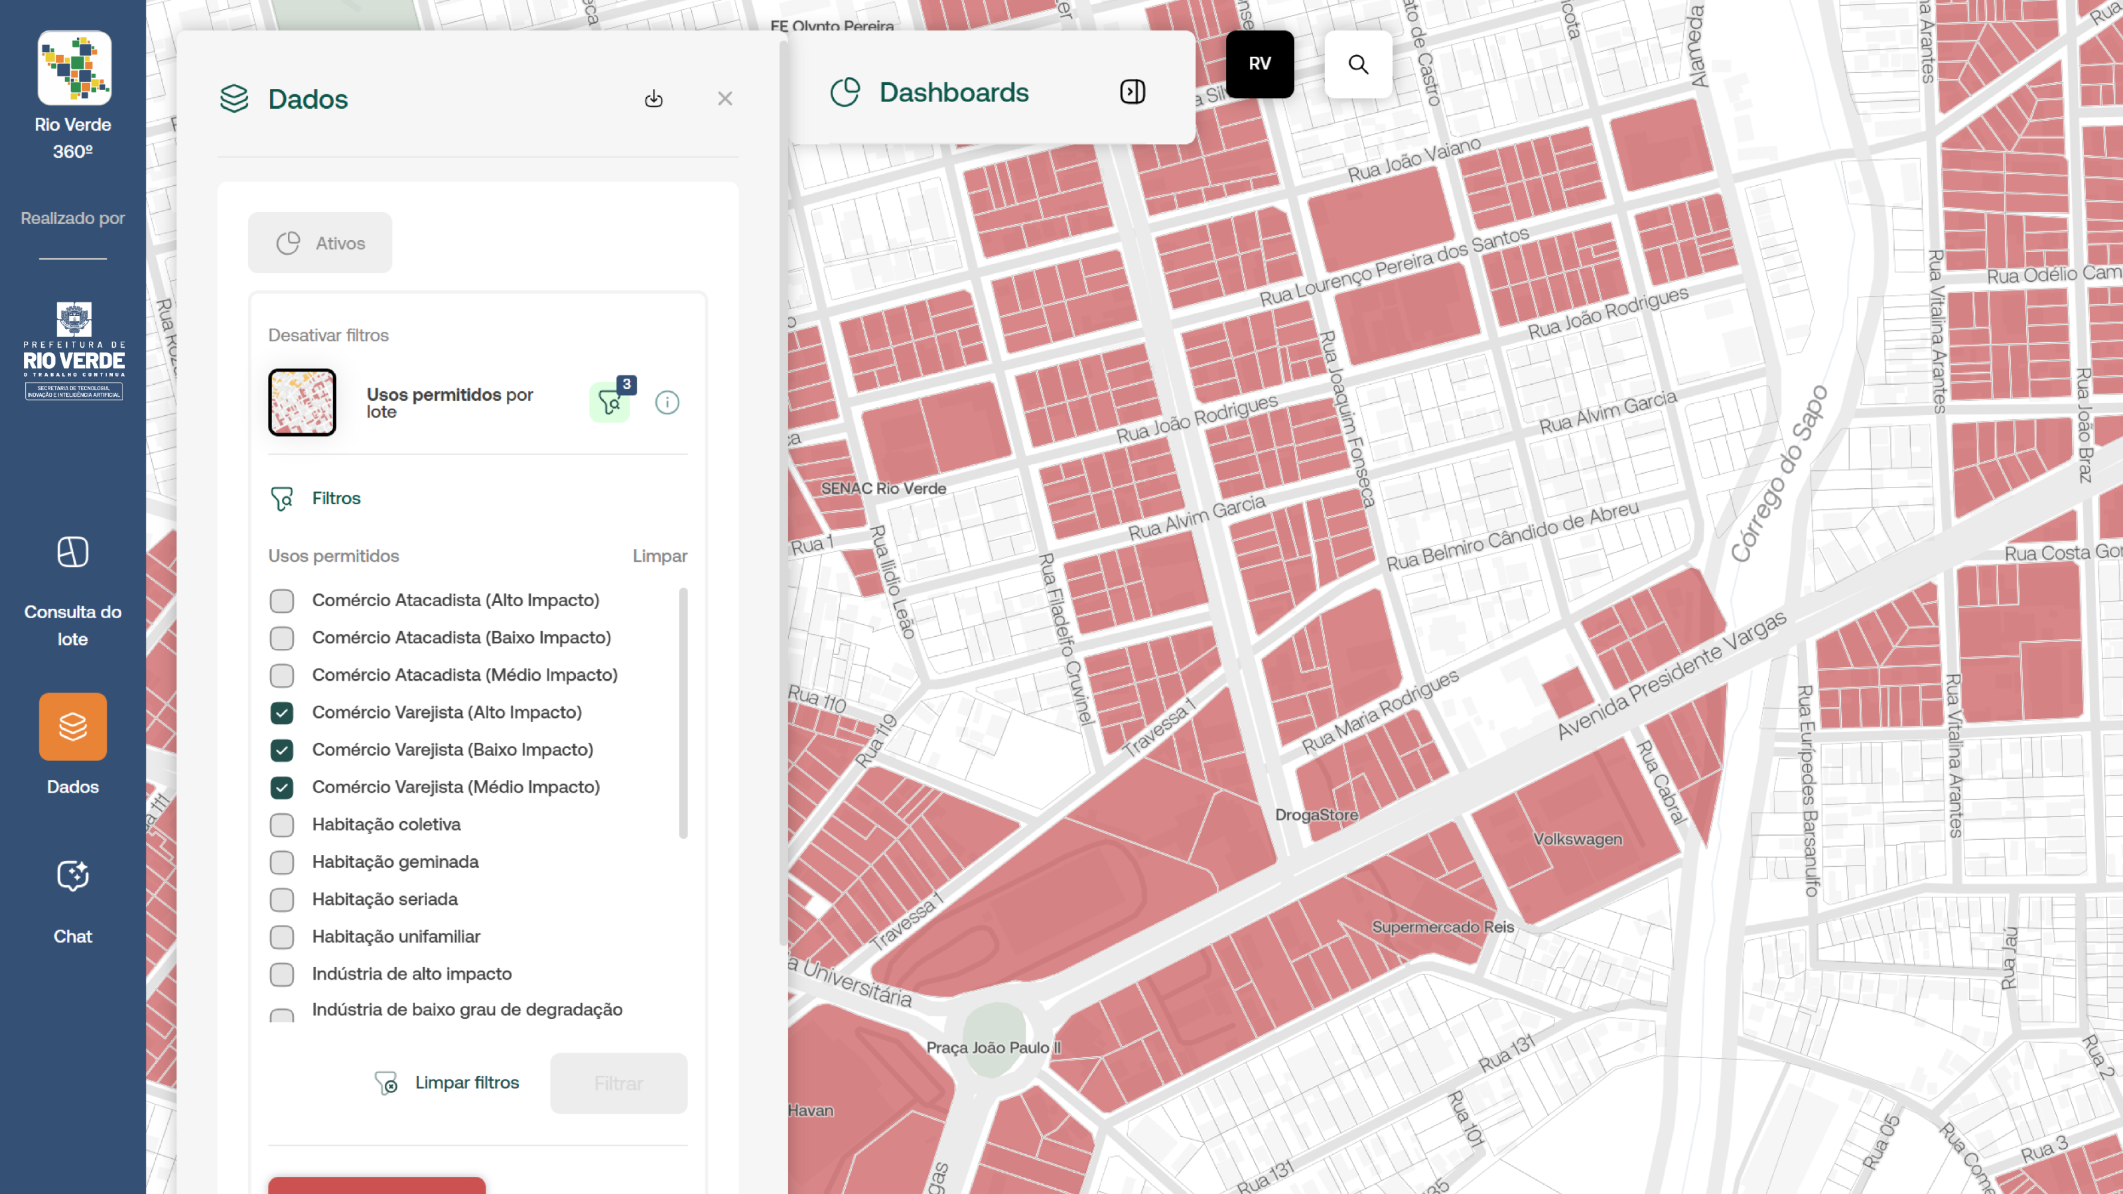Open the map search magnifier
The width and height of the screenshot is (2123, 1194).
pyautogui.click(x=1358, y=64)
